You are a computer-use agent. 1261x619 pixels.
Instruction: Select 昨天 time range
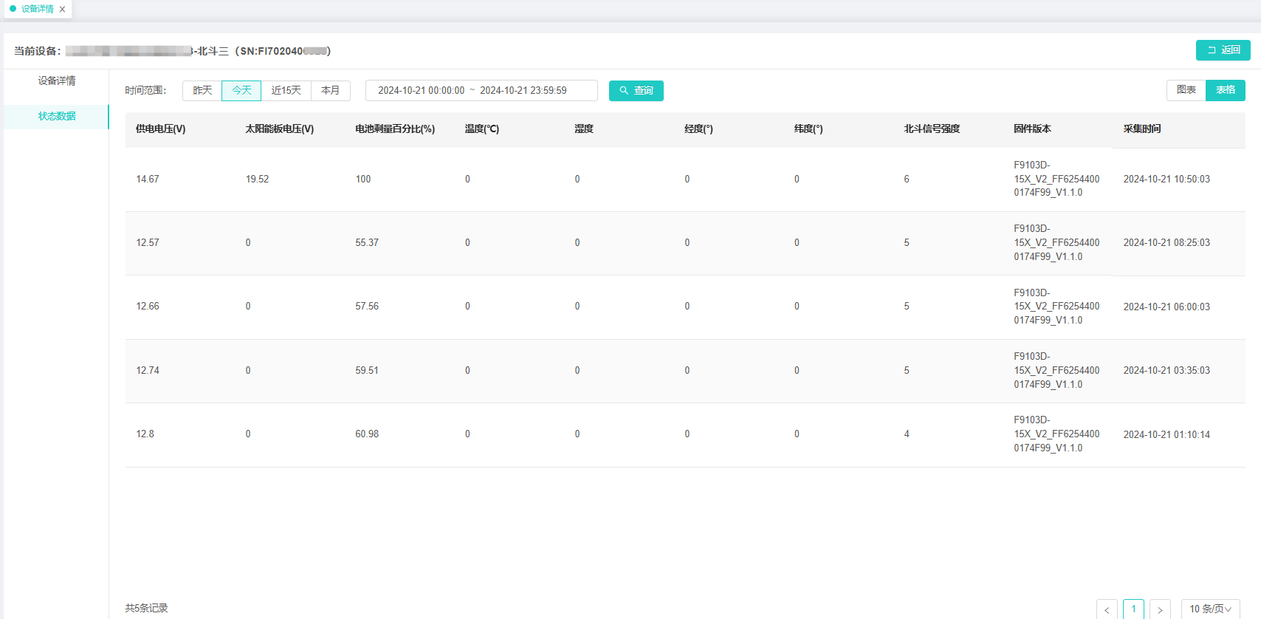pos(202,91)
